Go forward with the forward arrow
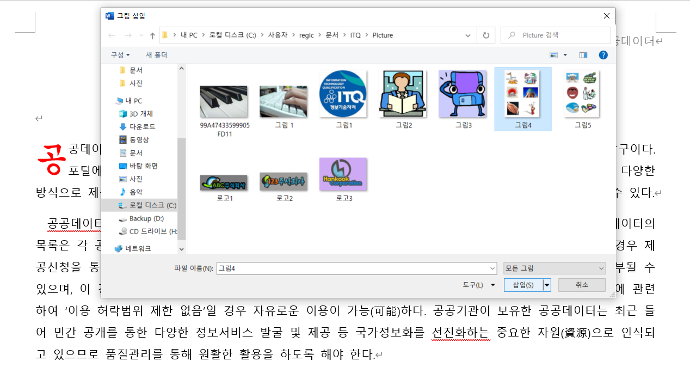 pos(128,35)
